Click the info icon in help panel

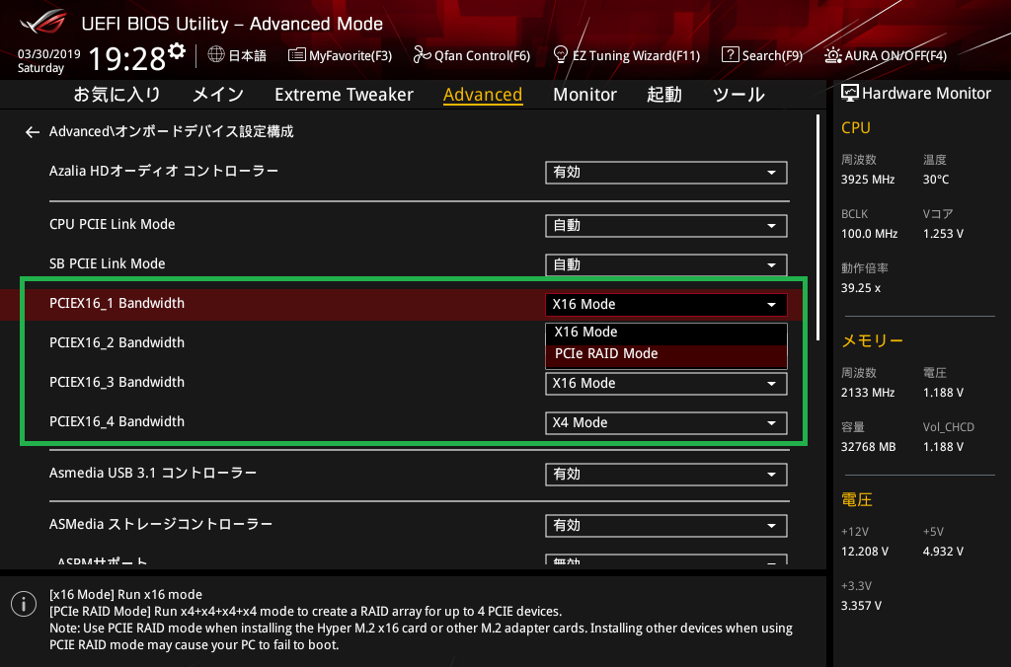(x=24, y=604)
